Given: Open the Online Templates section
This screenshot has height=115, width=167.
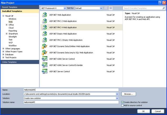Looking at the screenshot, I should pyautogui.click(x=20, y=62).
